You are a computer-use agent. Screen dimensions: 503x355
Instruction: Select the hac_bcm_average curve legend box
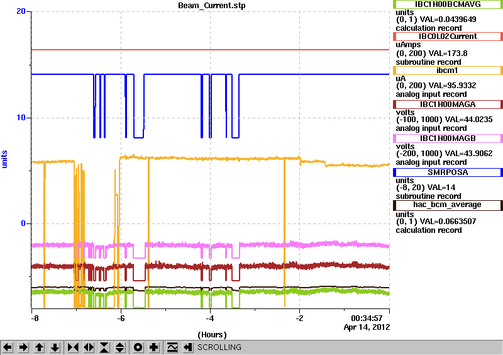448,205
